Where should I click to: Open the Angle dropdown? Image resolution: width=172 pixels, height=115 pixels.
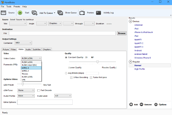click(x=41, y=23)
